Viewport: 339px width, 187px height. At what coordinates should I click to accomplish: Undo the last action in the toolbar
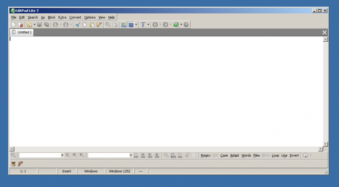pos(55,25)
